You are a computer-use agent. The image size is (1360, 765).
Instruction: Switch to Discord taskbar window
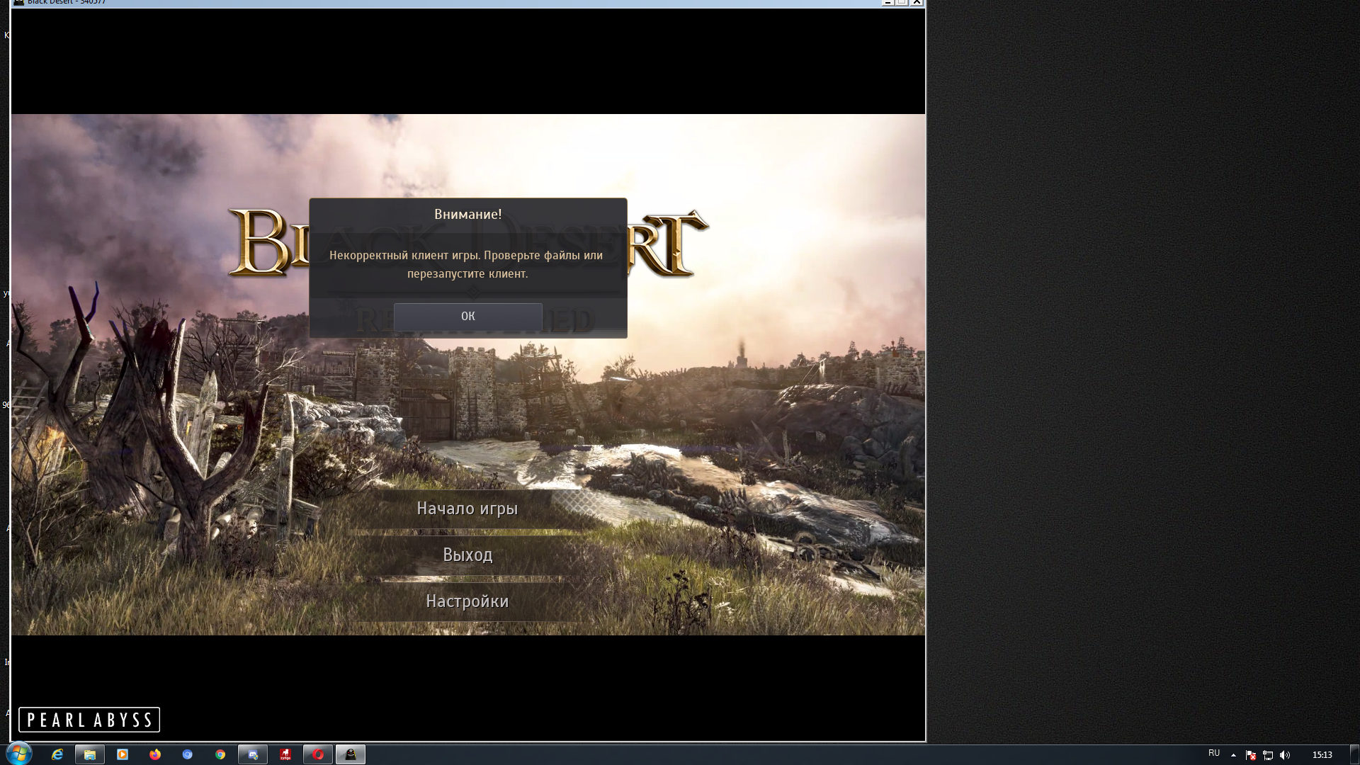253,754
